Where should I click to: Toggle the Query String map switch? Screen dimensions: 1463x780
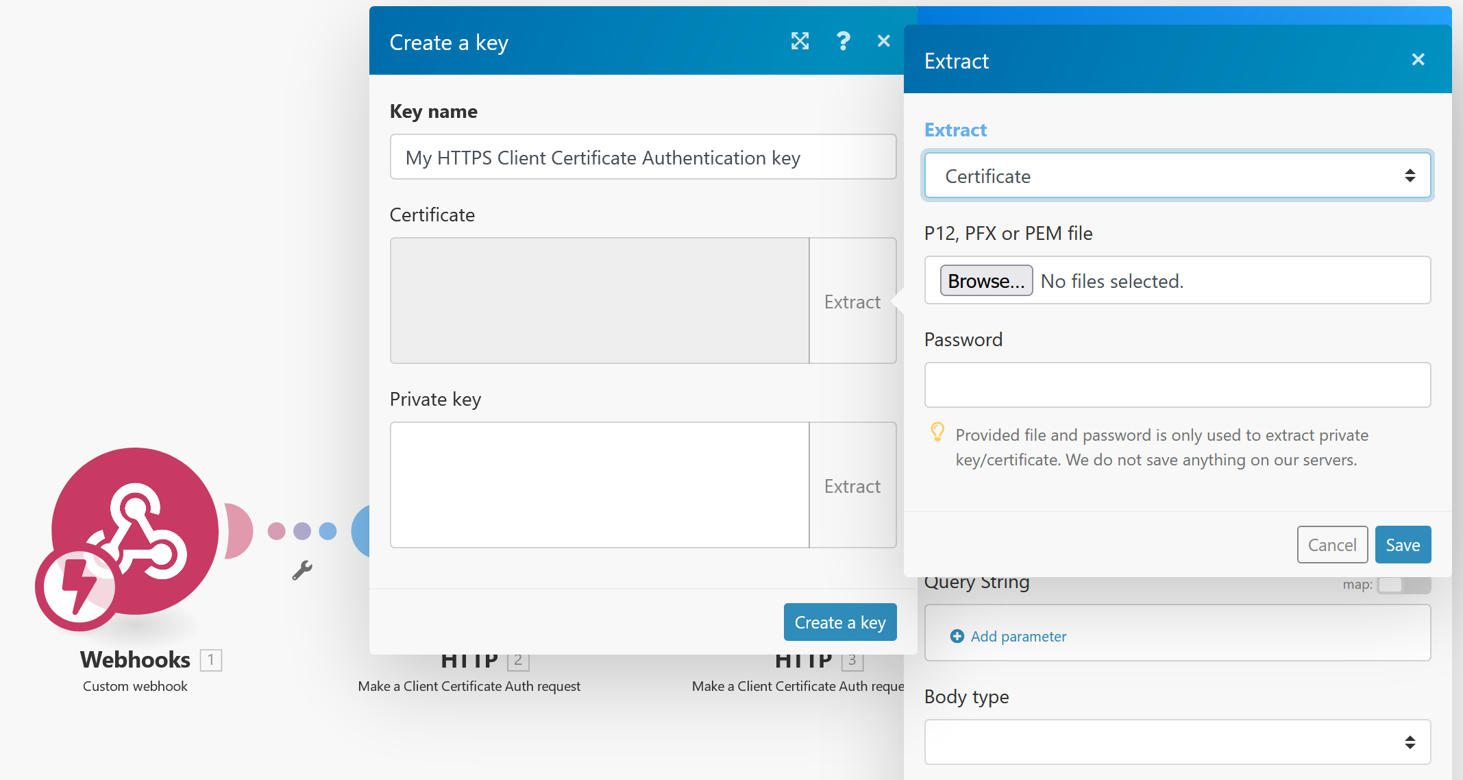click(x=1403, y=585)
